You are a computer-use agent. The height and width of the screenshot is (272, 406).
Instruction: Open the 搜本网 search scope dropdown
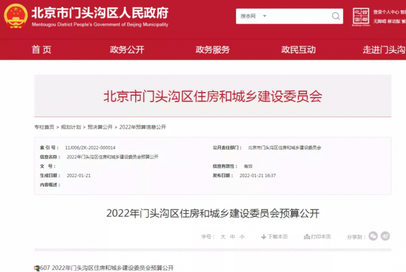tap(253, 16)
